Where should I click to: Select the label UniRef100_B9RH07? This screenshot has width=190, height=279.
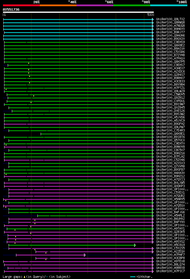pyautogui.click(x=170, y=78)
